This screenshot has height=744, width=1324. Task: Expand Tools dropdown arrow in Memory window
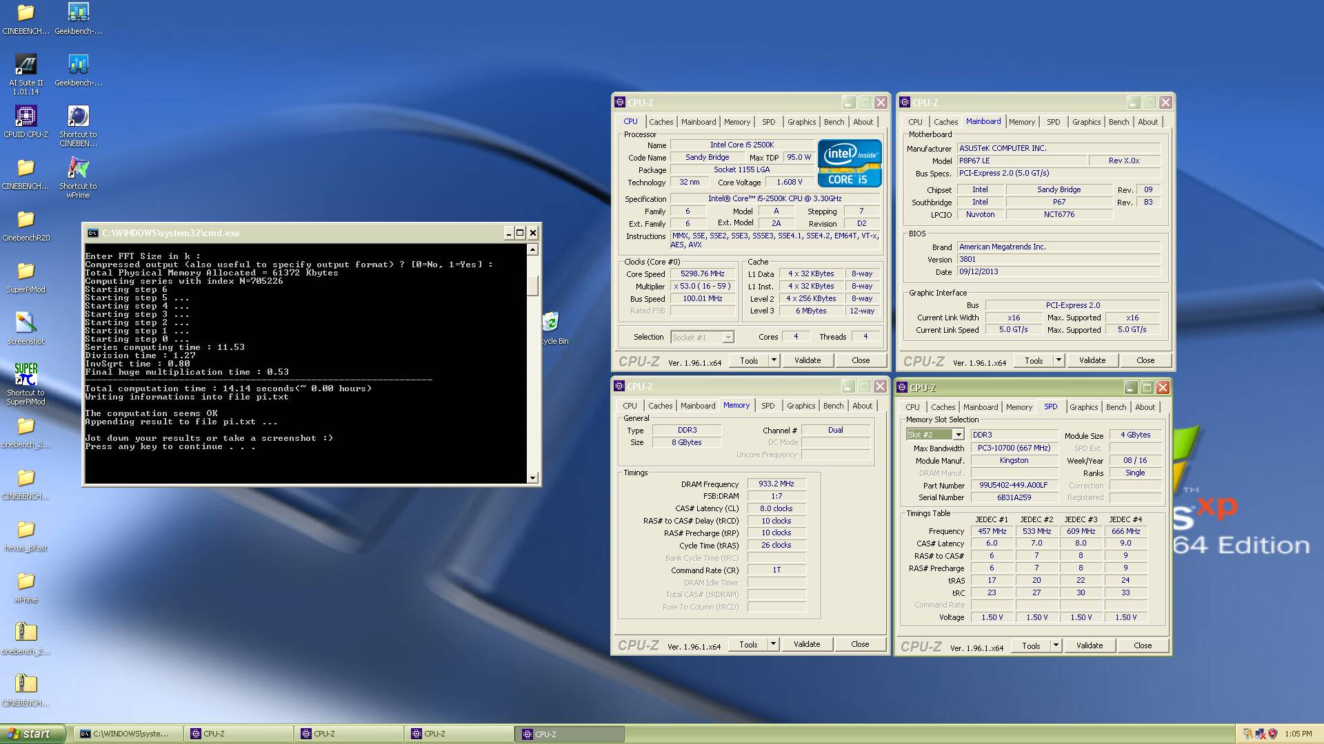tap(773, 644)
